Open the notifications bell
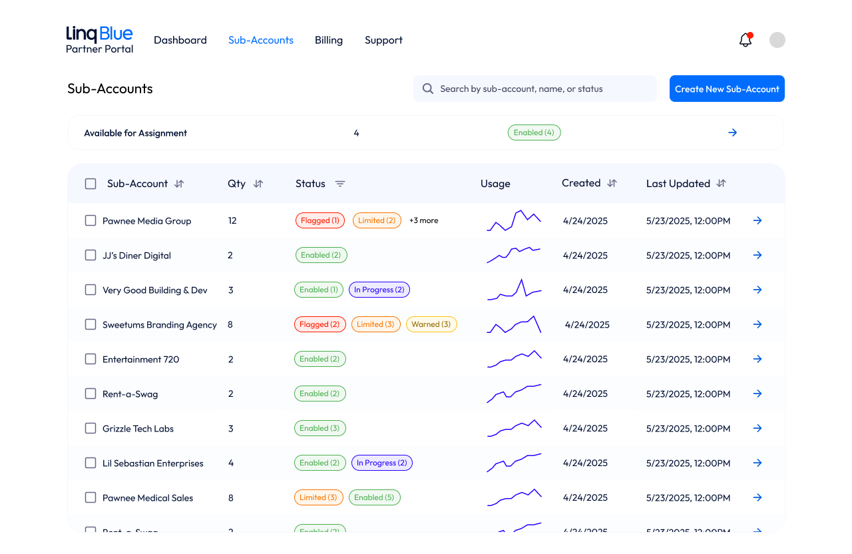The width and height of the screenshot is (852, 554). [x=745, y=40]
